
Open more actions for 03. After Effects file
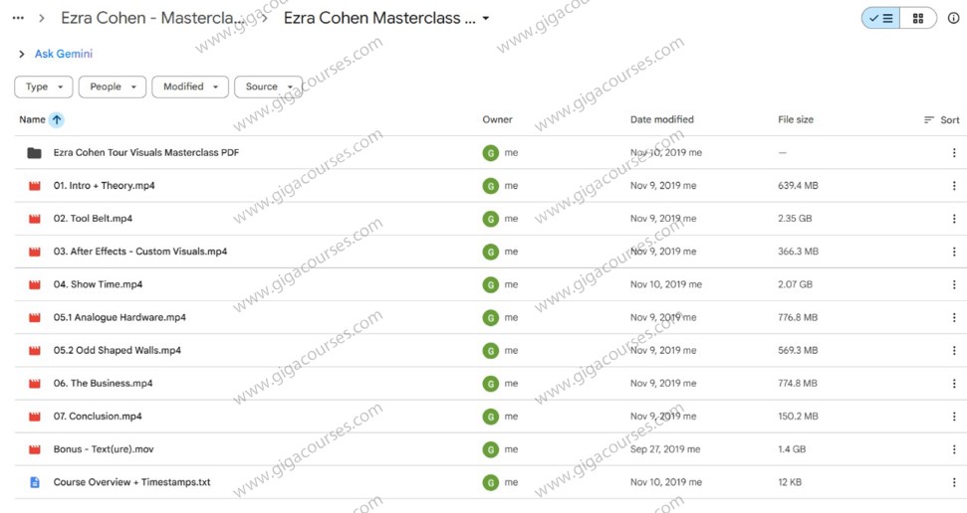tap(954, 252)
